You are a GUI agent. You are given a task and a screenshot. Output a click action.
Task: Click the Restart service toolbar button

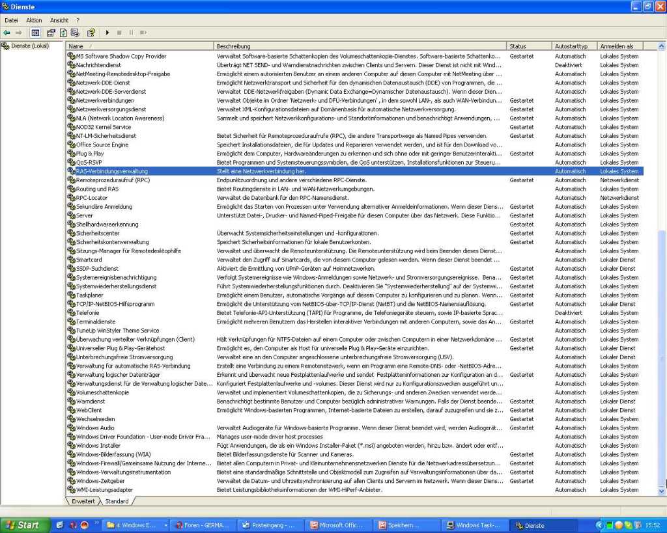[x=143, y=33]
